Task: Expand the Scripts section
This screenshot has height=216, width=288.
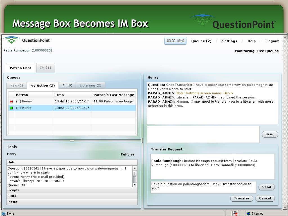Action: (72, 190)
